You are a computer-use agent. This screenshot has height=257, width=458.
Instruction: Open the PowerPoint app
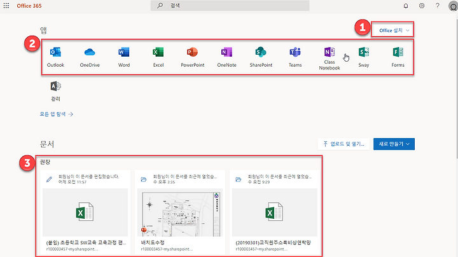(193, 57)
